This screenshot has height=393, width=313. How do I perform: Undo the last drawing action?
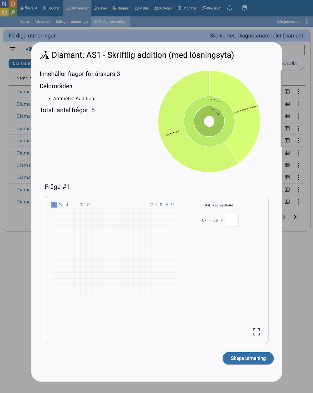pos(151,204)
